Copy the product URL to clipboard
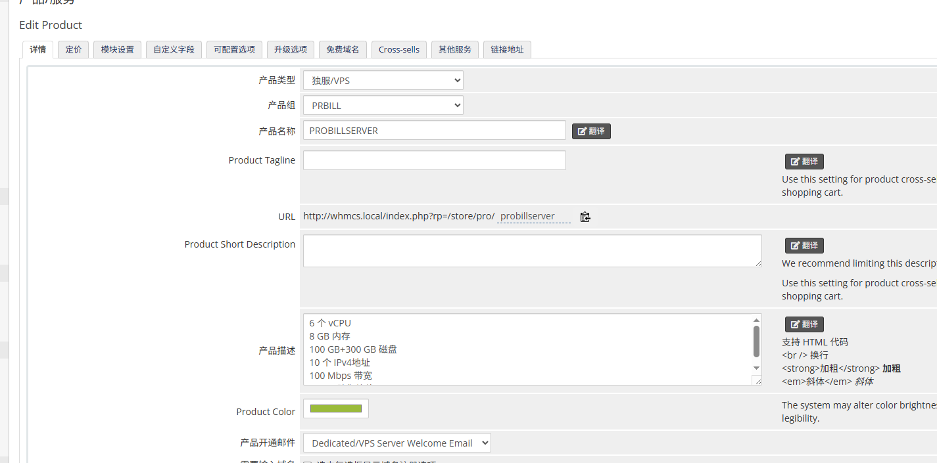The image size is (937, 463). coord(585,217)
